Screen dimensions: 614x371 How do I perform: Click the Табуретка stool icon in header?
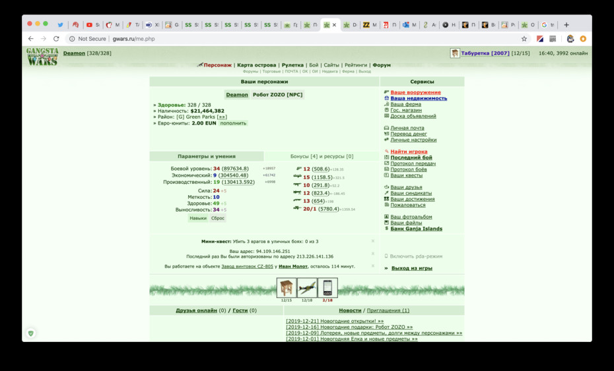[x=455, y=53]
